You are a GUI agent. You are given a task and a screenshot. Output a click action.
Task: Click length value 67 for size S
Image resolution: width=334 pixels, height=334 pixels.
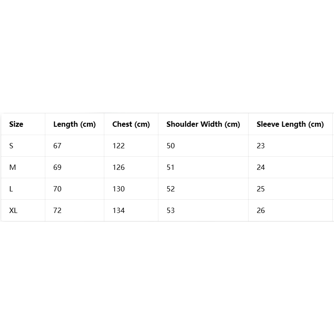(57, 146)
